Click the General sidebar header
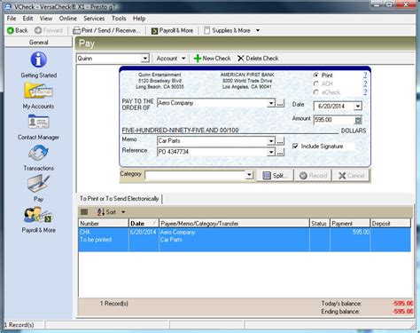Viewport: 420px width, 333px height. click(39, 43)
